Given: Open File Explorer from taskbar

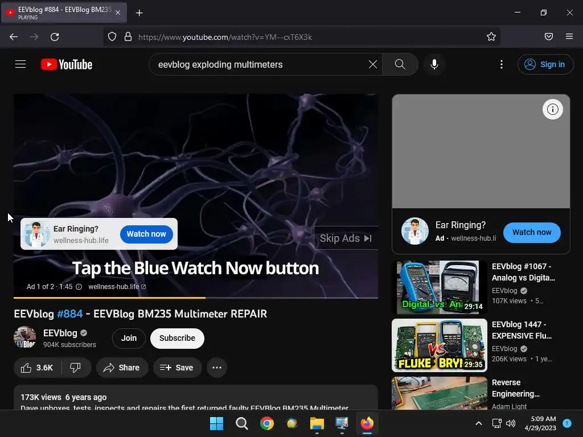Looking at the screenshot, I should (x=317, y=423).
